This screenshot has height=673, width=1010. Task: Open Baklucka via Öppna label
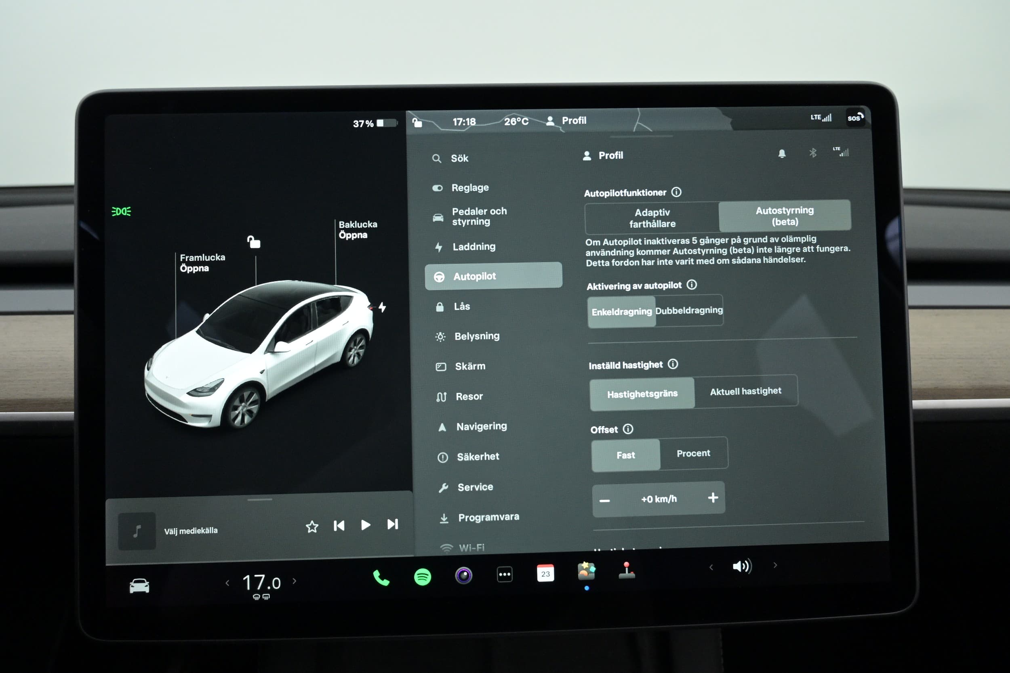pyautogui.click(x=353, y=235)
